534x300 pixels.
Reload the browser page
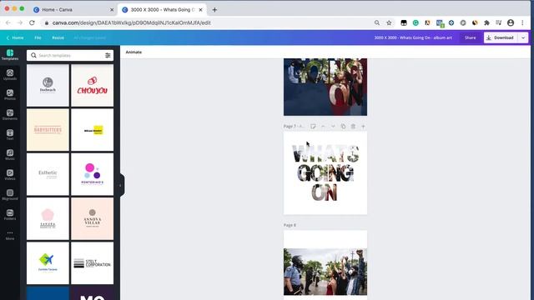click(32, 22)
